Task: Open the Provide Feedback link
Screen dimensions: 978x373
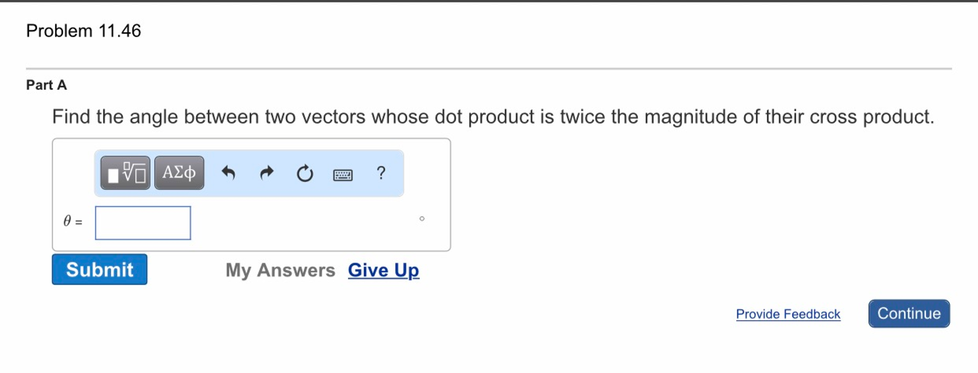Action: 788,314
